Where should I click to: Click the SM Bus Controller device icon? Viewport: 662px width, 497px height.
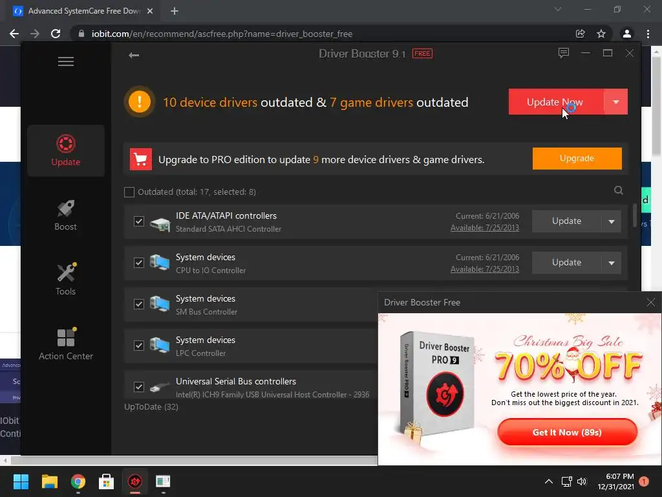pyautogui.click(x=160, y=304)
